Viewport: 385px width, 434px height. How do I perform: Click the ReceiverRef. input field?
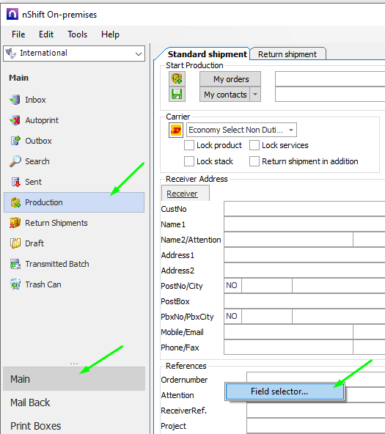pyautogui.click(x=316, y=411)
